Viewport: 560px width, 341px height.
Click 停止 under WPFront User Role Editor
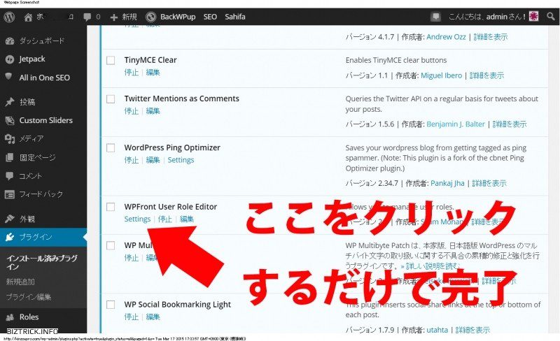coord(165,219)
